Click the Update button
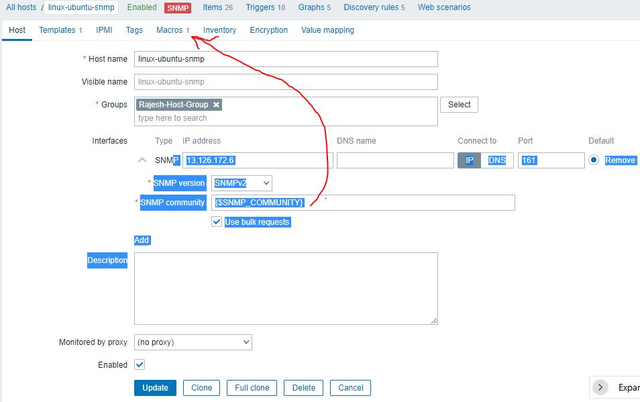The height and width of the screenshot is (402, 640). tap(155, 388)
